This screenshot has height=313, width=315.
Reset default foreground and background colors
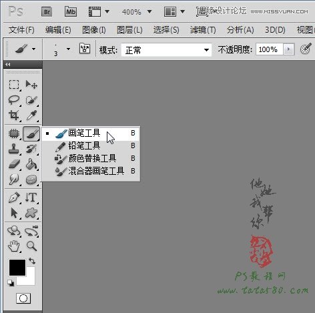10,283
